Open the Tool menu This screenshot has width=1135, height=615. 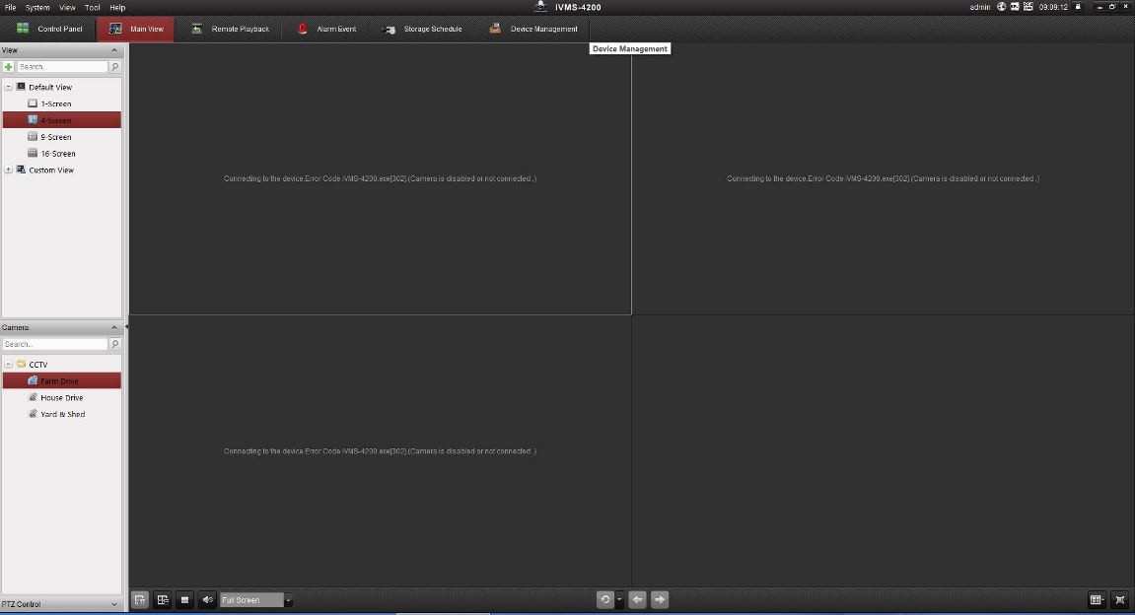pyautogui.click(x=92, y=7)
